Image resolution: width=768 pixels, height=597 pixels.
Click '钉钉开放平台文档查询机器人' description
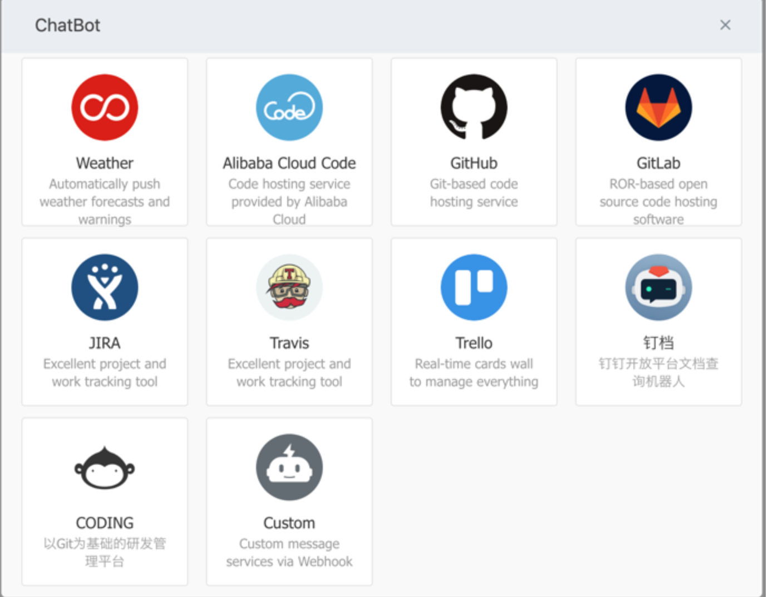point(658,372)
